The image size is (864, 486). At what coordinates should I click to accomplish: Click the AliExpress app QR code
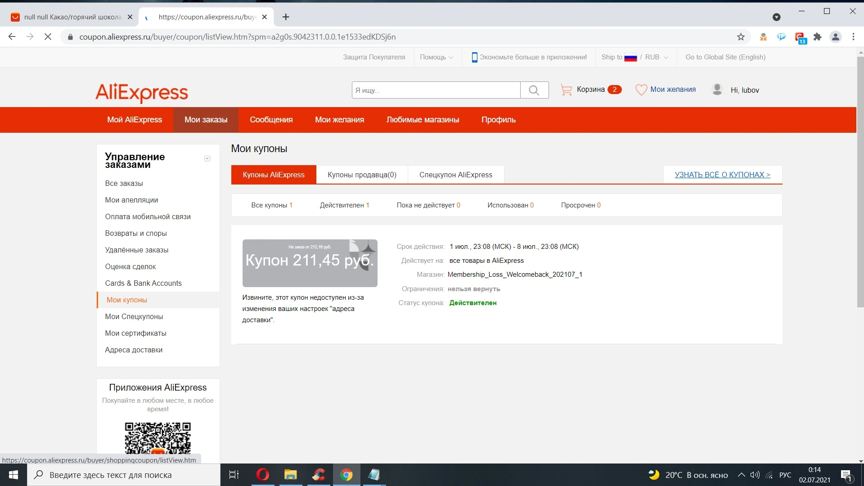(x=157, y=438)
